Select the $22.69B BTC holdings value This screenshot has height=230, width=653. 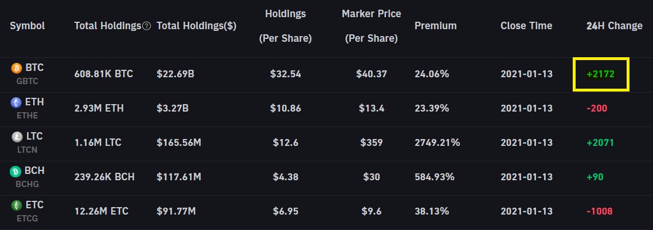[x=175, y=74]
